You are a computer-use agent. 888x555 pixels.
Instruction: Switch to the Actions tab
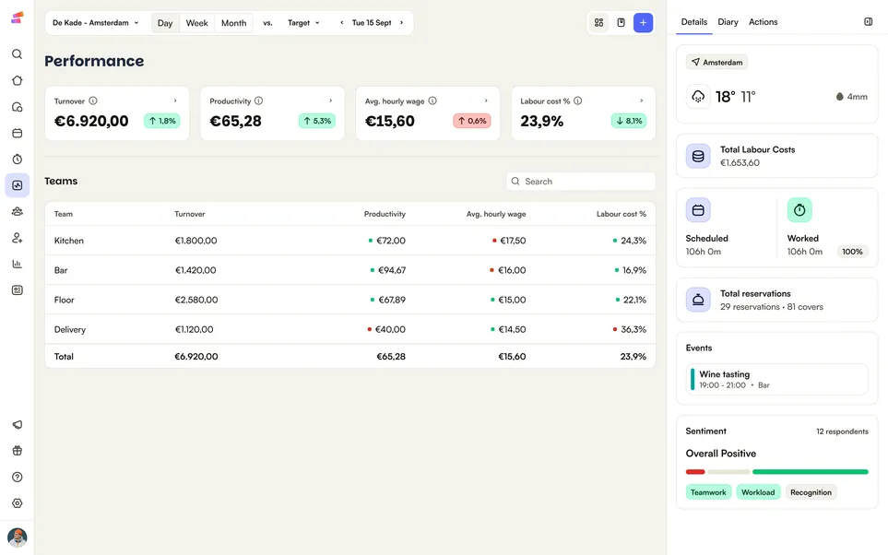(763, 21)
